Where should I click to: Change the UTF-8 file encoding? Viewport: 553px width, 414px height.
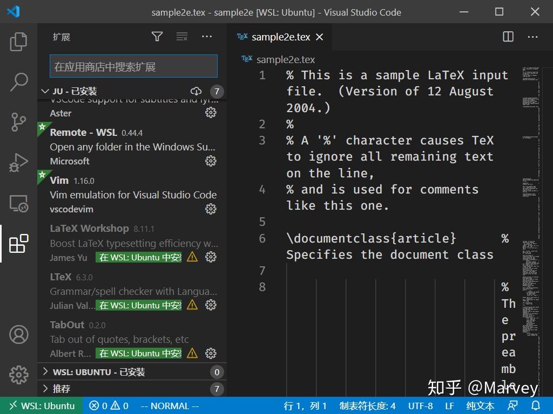pos(420,405)
